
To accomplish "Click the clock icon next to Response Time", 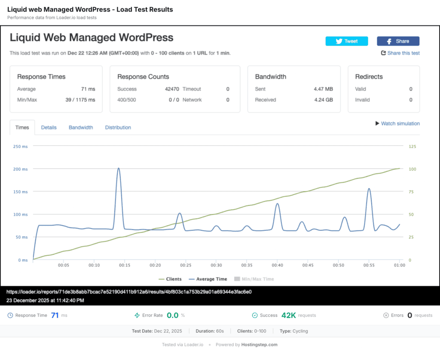I will tap(10, 315).
